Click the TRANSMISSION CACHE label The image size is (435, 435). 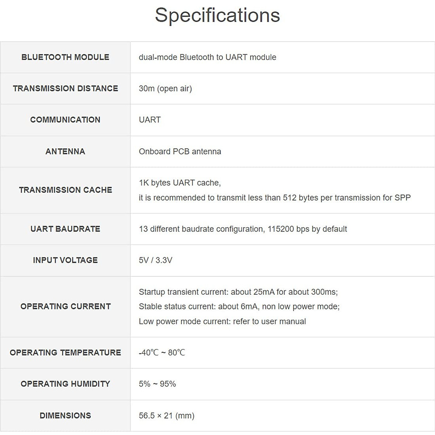[65, 190]
